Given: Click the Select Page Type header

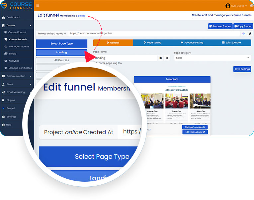Looking at the screenshot, I should click(x=61, y=44).
